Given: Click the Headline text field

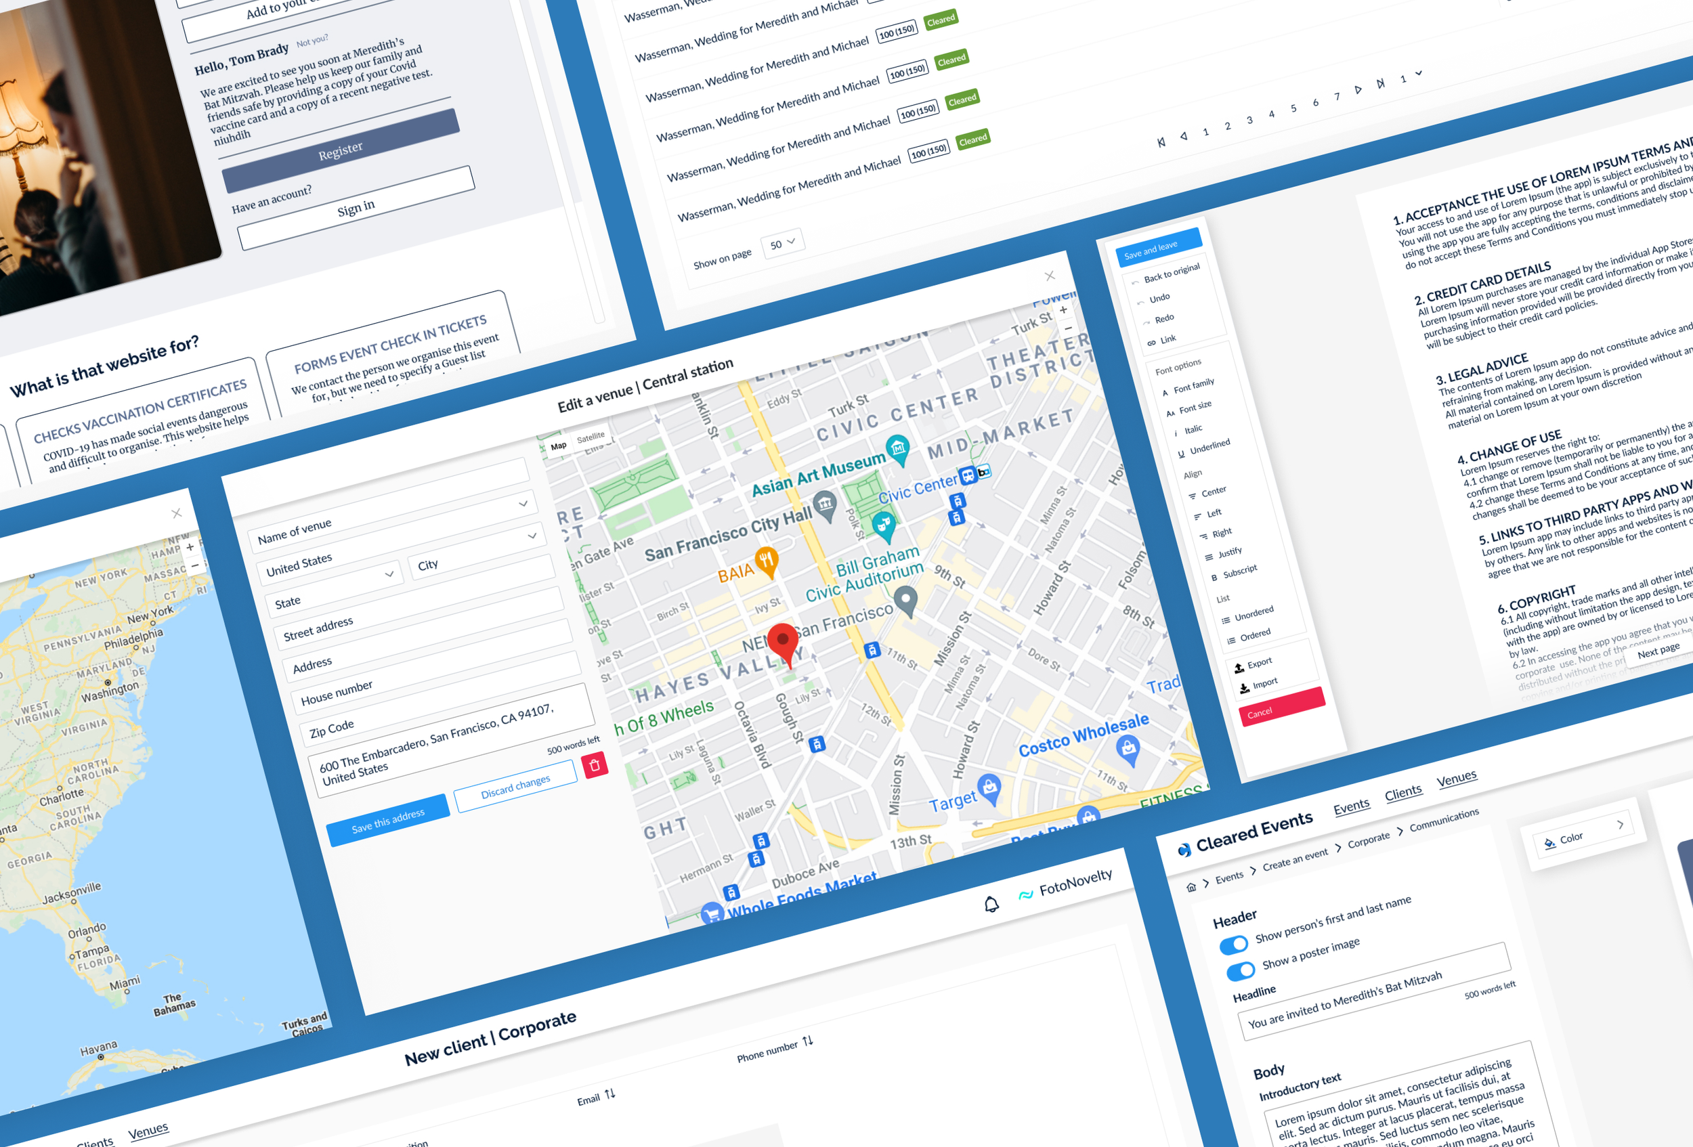Looking at the screenshot, I should (1374, 991).
